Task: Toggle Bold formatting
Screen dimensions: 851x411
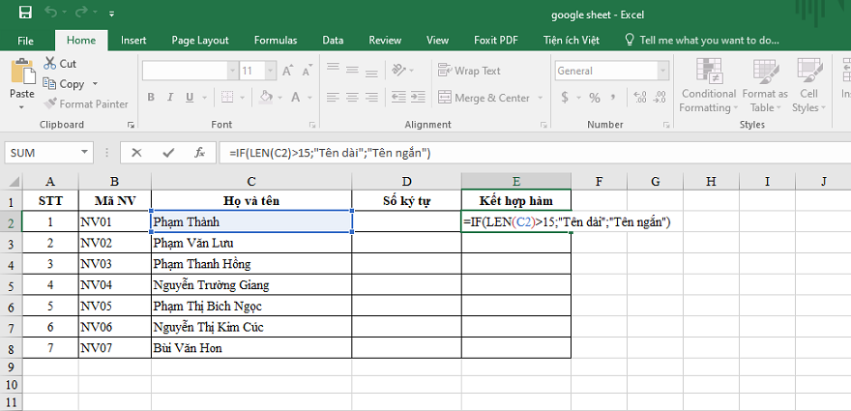Action: click(151, 98)
